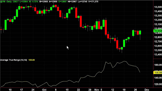This screenshot has height=91, width=162.
Task: Click the 12,800 price axis label
Action: point(158,37)
